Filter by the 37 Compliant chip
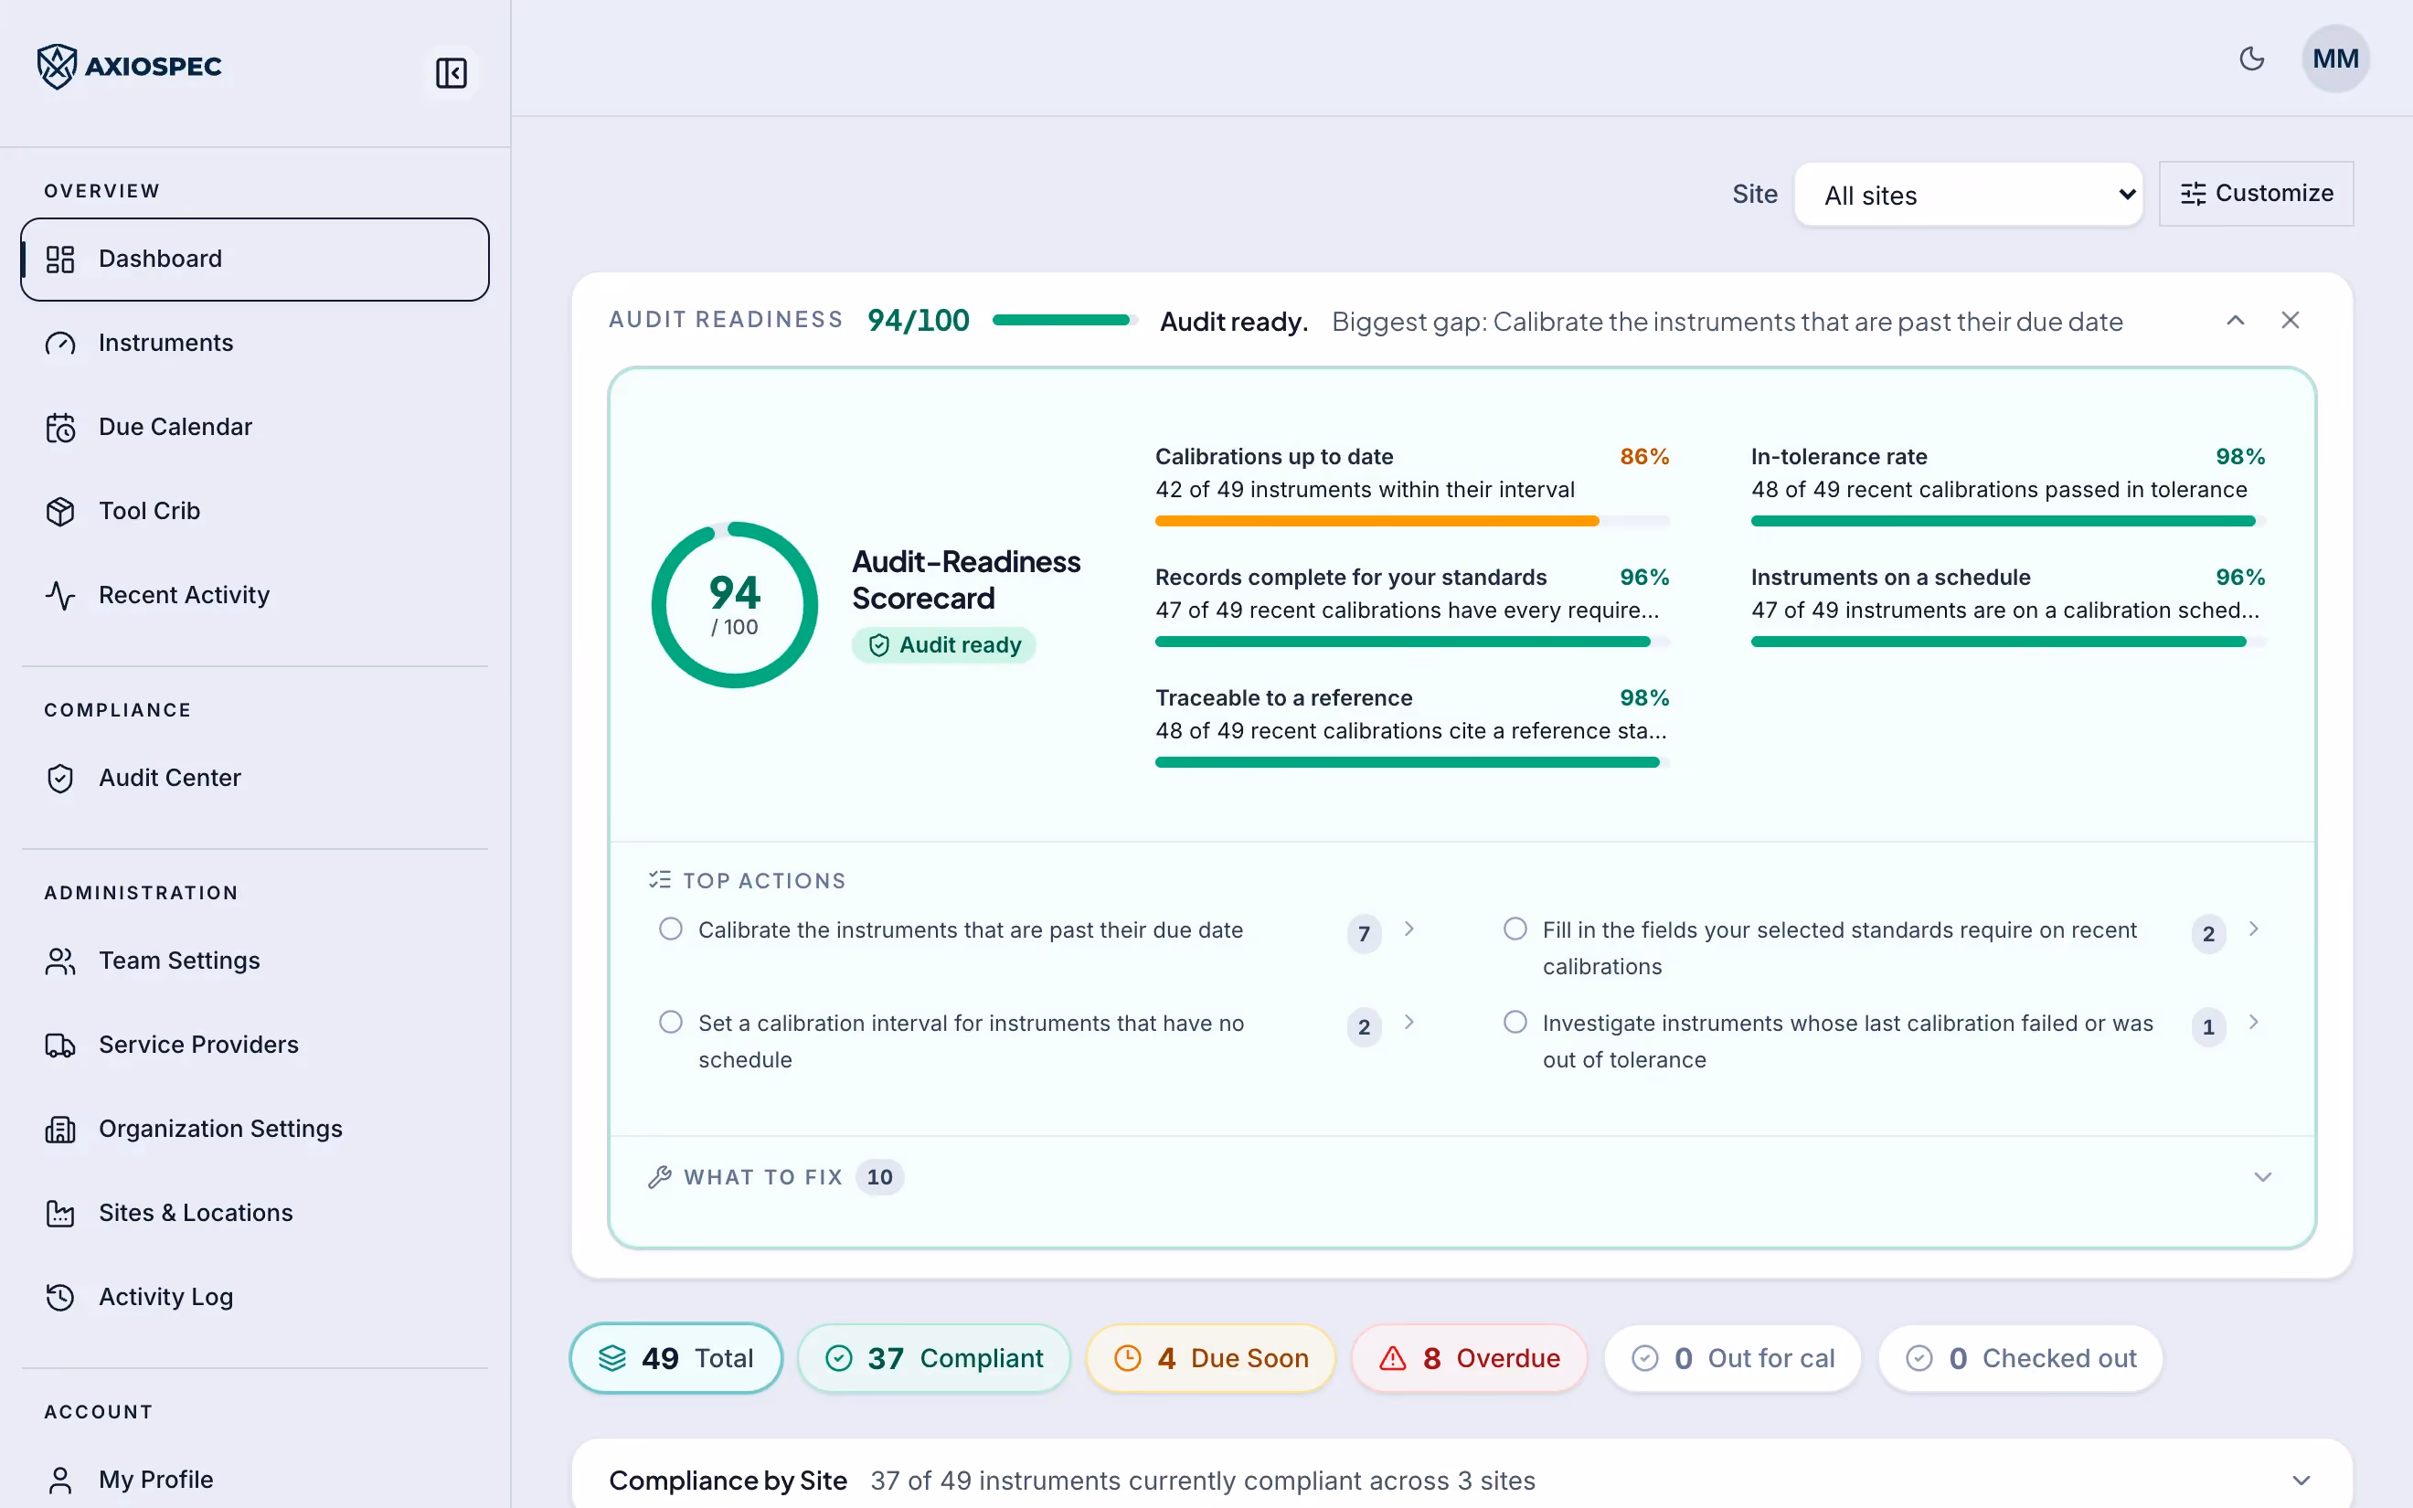 (933, 1358)
